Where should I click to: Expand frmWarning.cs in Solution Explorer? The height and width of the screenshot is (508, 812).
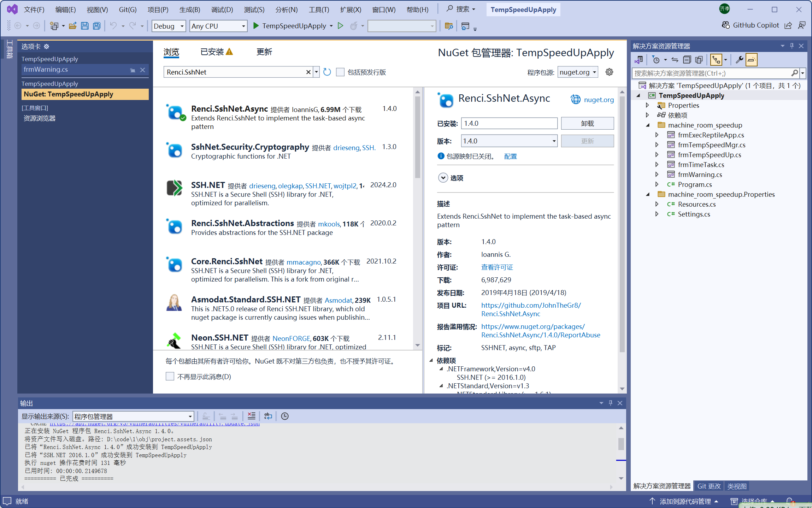[657, 175]
